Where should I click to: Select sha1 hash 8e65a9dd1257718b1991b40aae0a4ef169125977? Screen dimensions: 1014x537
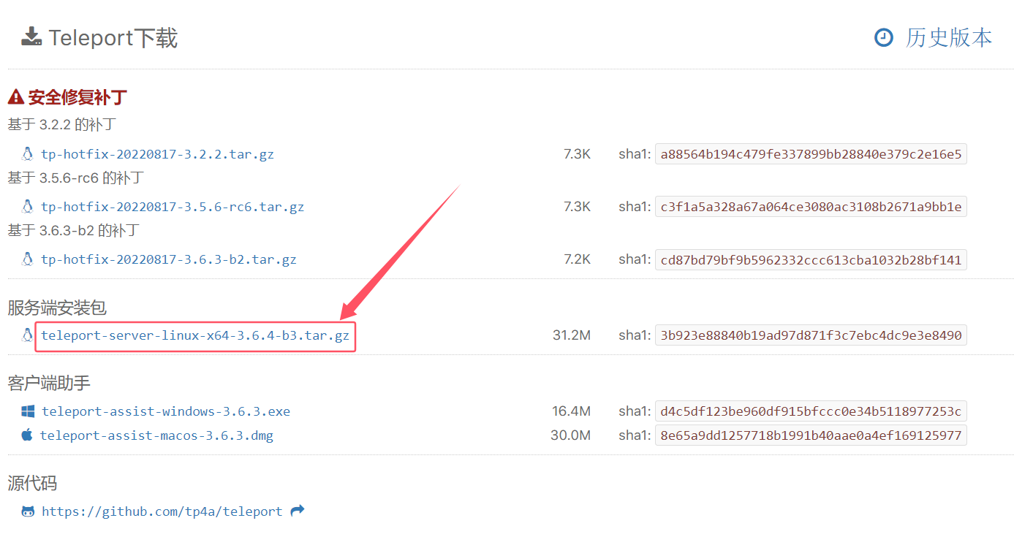[811, 435]
